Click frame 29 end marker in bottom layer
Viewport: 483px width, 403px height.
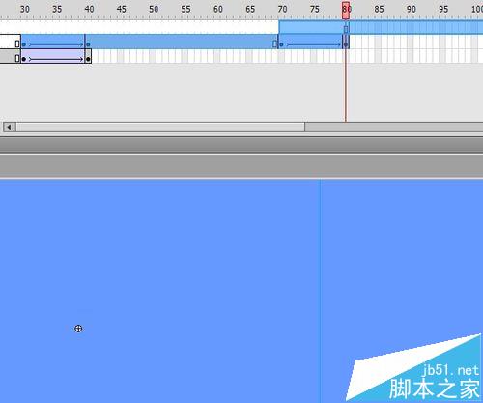[17, 58]
